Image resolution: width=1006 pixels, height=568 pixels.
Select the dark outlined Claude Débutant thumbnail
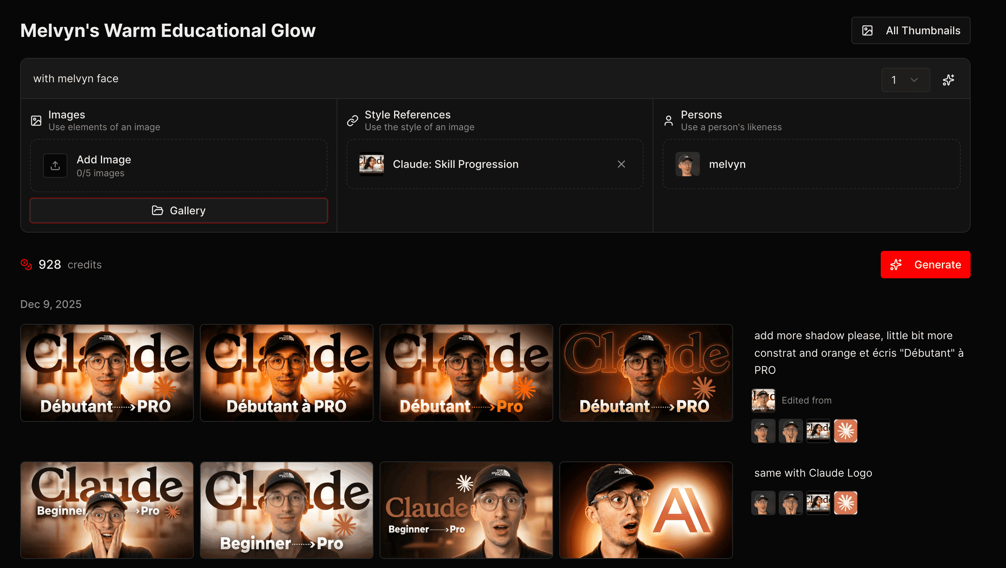pyautogui.click(x=645, y=372)
